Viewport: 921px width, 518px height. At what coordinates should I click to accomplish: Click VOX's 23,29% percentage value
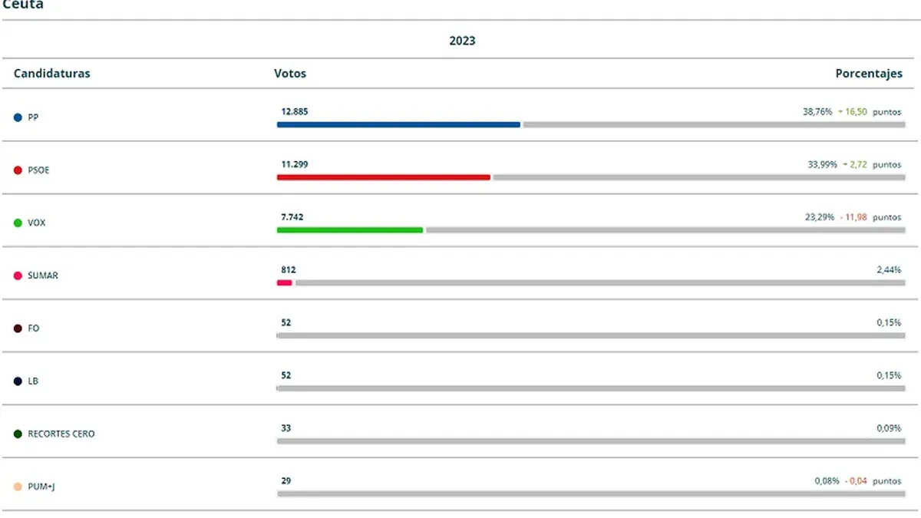(819, 217)
